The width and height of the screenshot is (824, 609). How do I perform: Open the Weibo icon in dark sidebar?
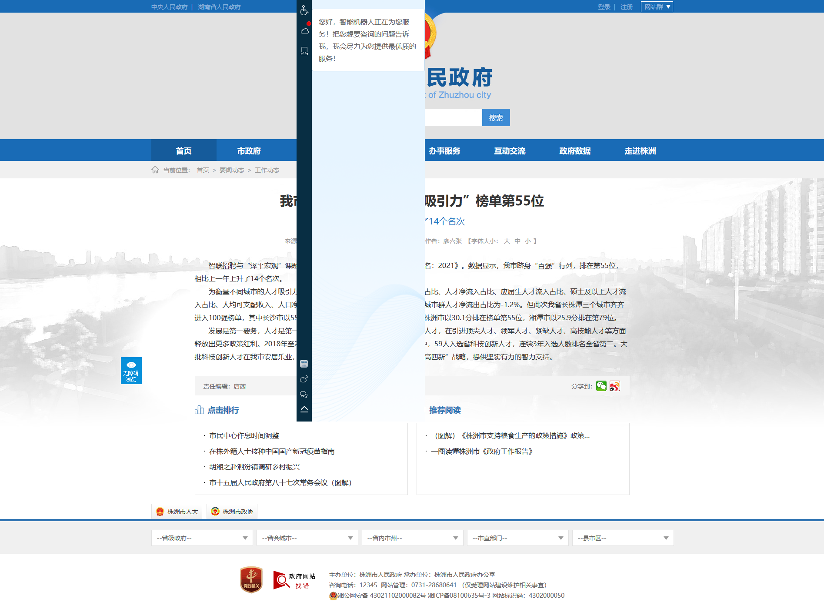(x=304, y=379)
